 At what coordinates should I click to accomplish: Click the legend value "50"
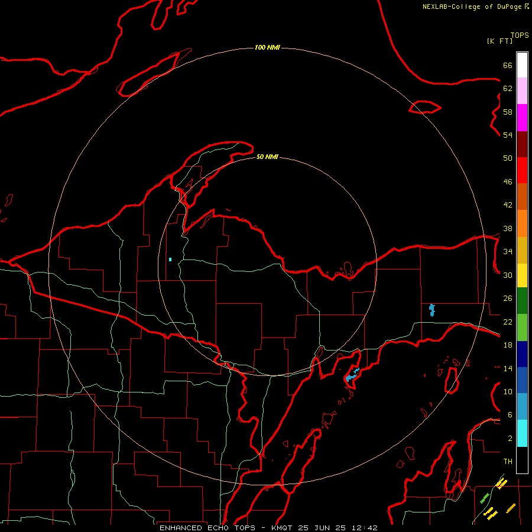(508, 158)
